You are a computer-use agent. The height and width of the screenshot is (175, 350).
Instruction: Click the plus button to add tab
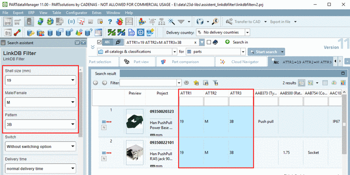[x=347, y=62]
